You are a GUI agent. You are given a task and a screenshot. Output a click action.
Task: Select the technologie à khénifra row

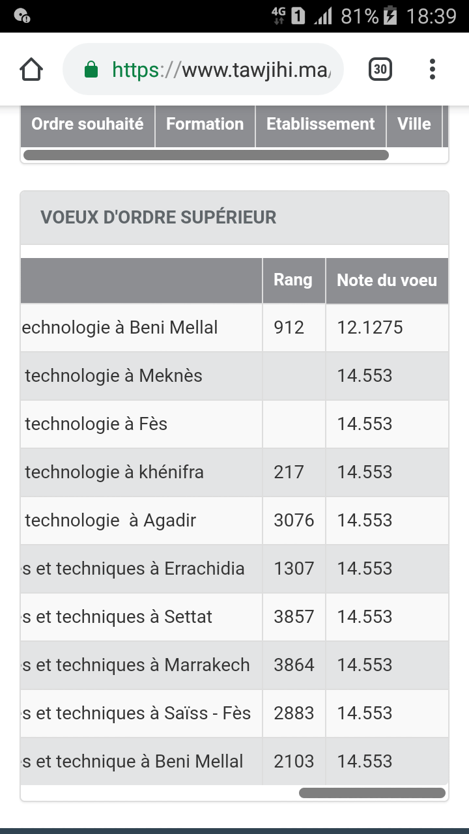pyautogui.click(x=234, y=472)
